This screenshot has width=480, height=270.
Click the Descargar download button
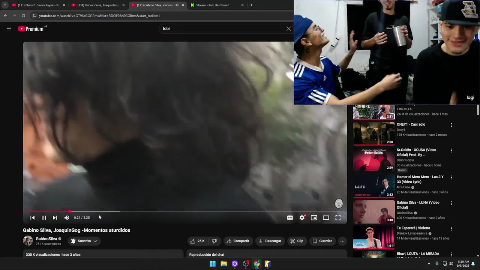[x=270, y=241]
